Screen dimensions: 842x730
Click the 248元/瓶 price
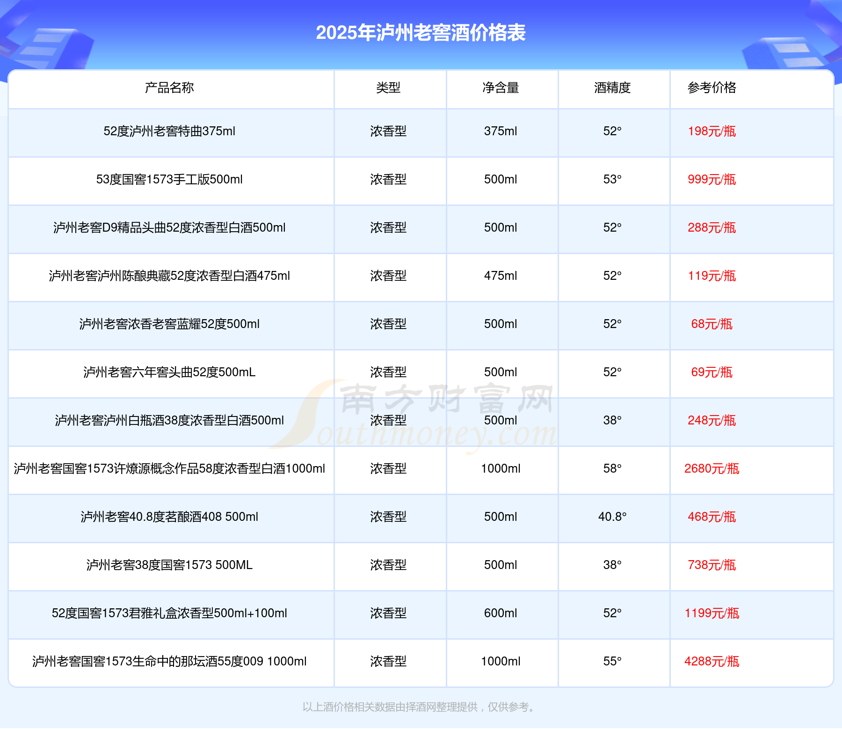[x=711, y=420]
